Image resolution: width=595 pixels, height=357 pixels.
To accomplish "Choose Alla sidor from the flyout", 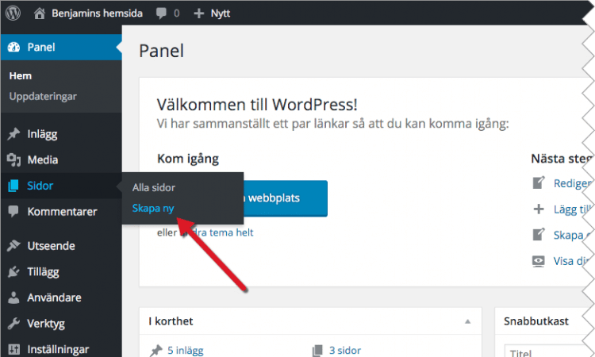I will coord(154,187).
